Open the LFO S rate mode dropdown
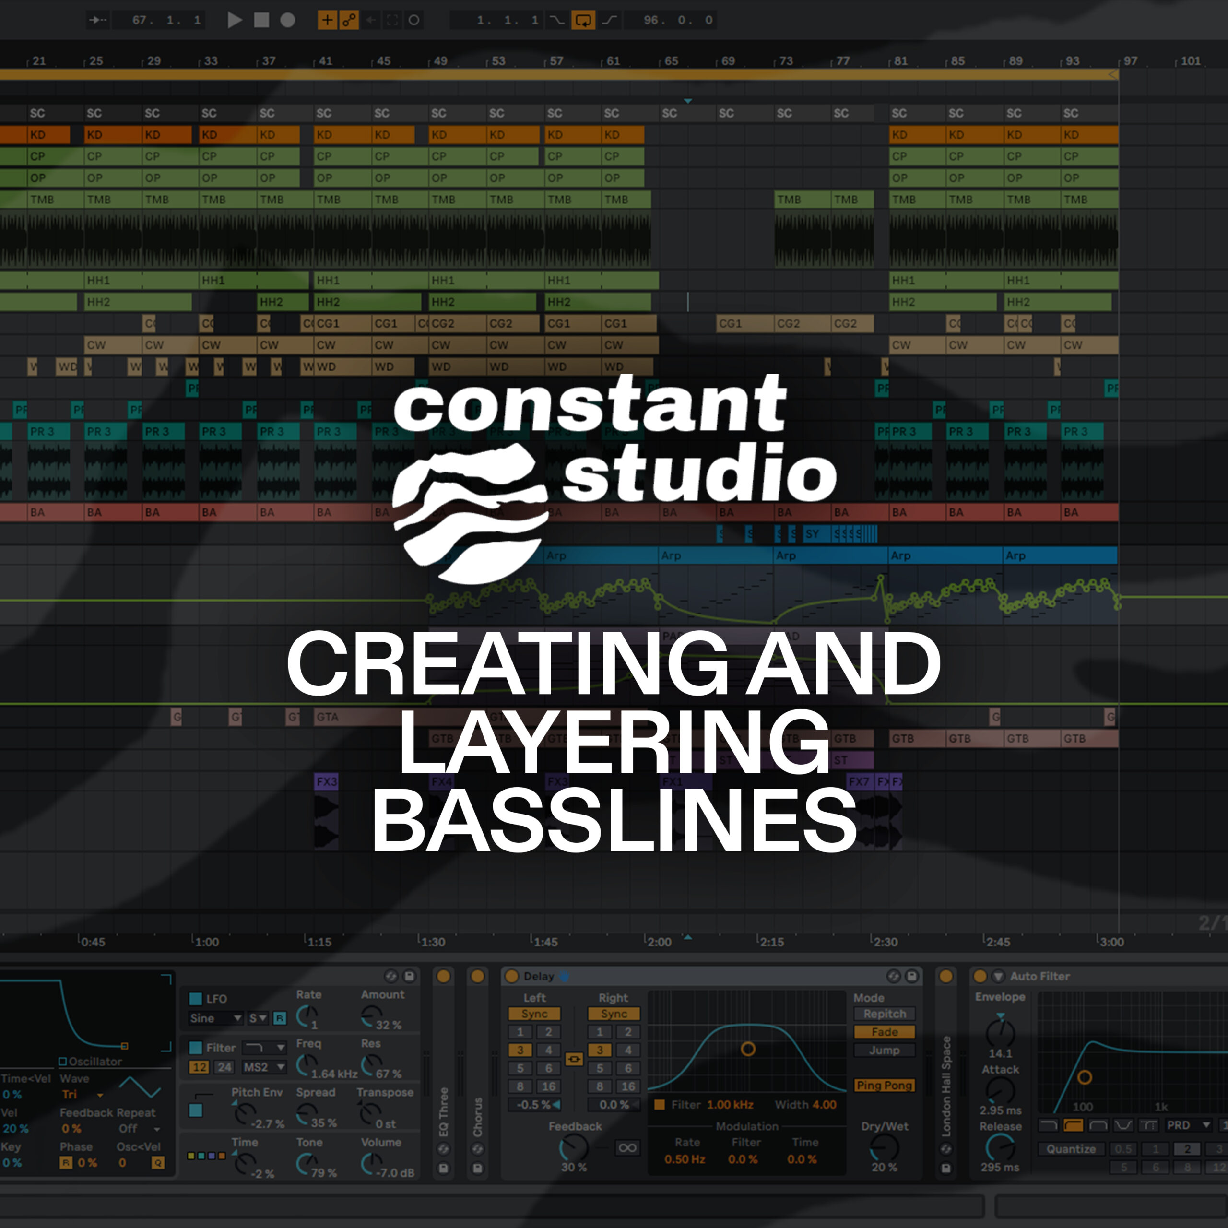 258,1018
